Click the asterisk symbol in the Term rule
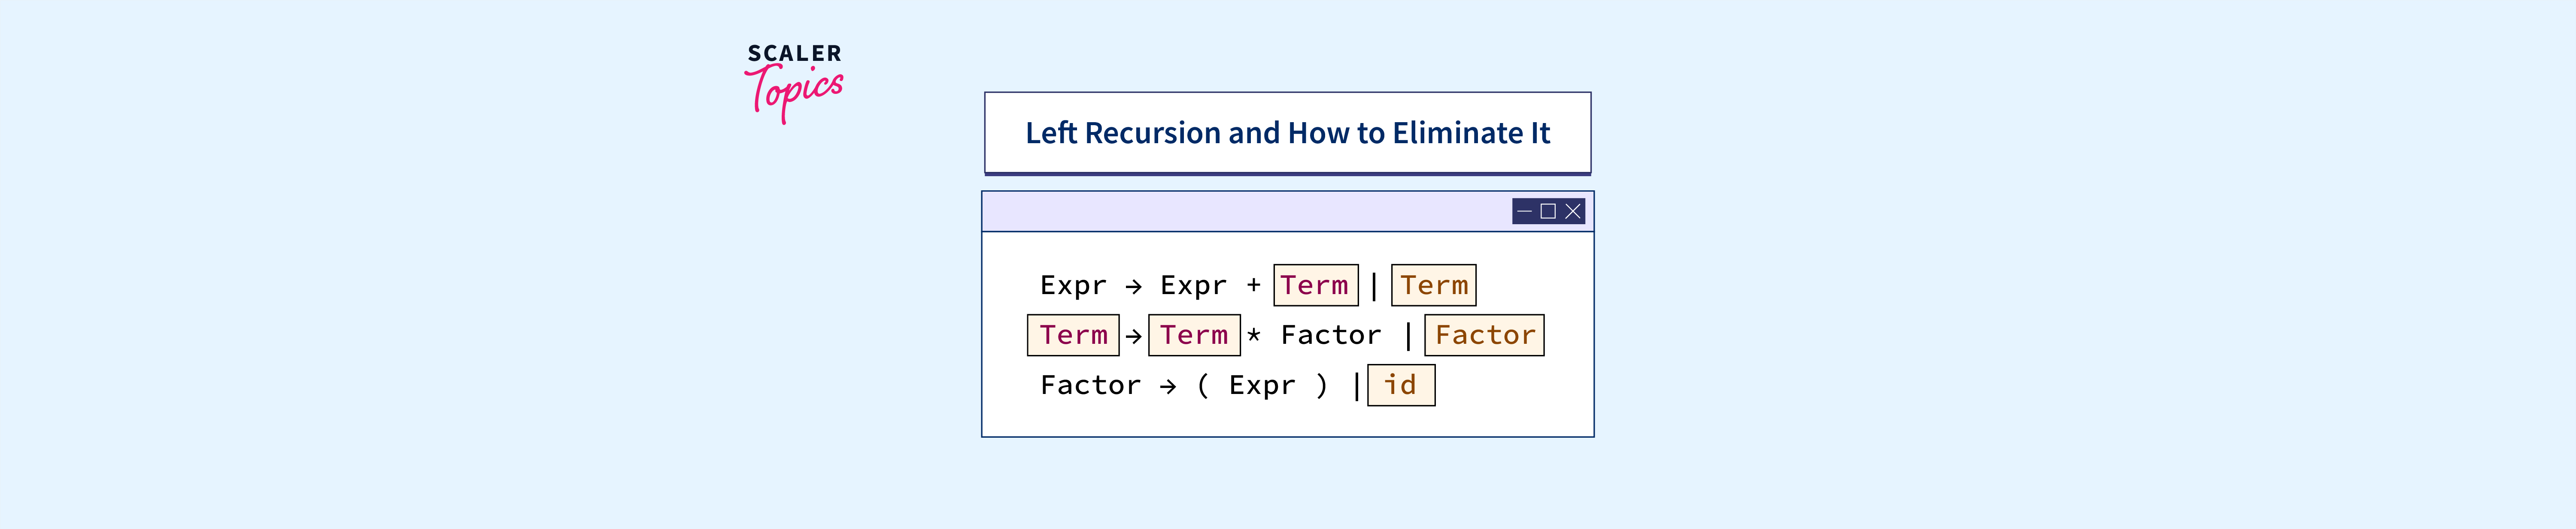The width and height of the screenshot is (2576, 529). pos(1254,335)
